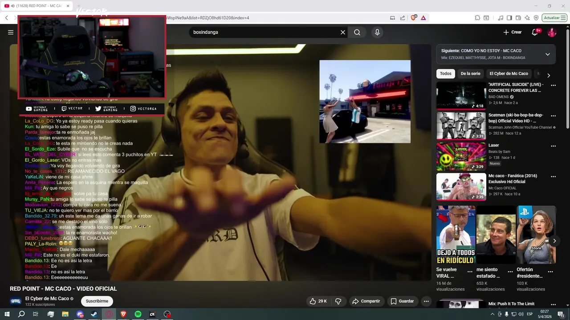
Task: Open the account avatar menu
Action: pyautogui.click(x=552, y=32)
